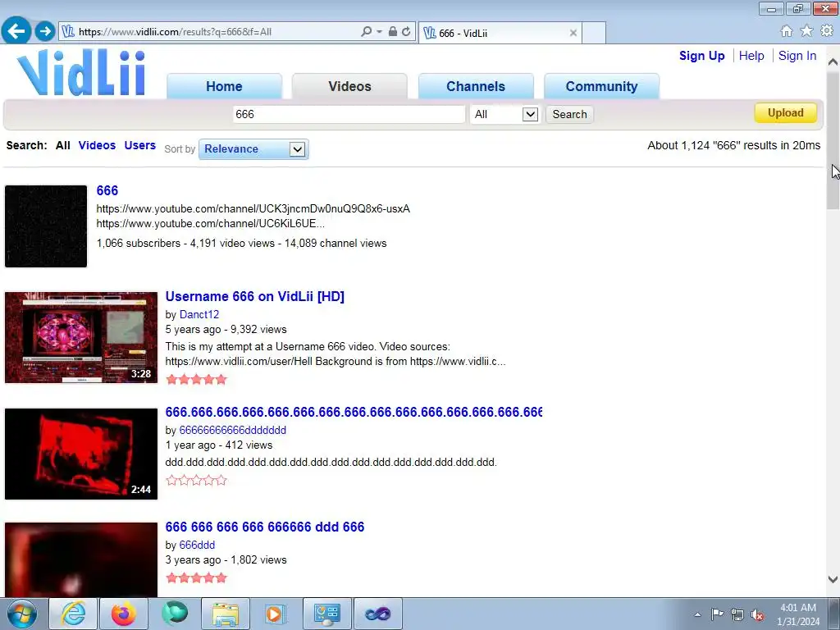This screenshot has height=630, width=840.
Task: Open a new blank browser tab
Action: tap(594, 33)
